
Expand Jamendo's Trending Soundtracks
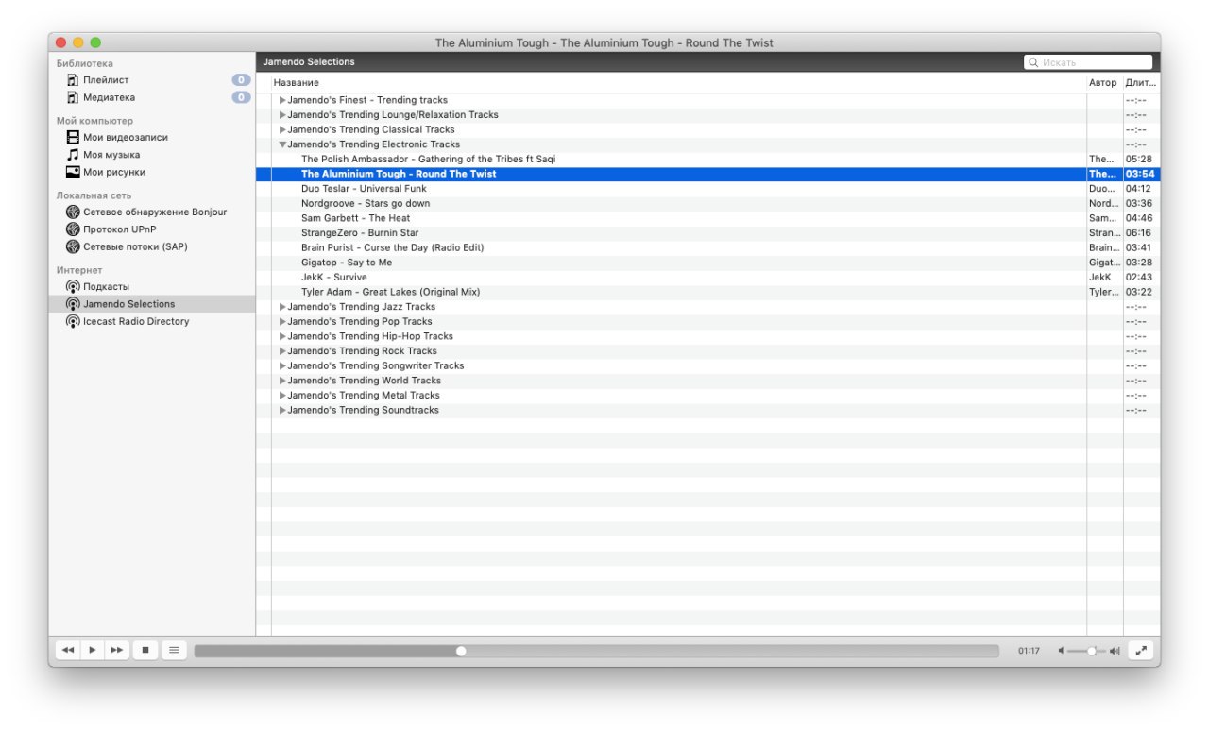[x=282, y=410]
